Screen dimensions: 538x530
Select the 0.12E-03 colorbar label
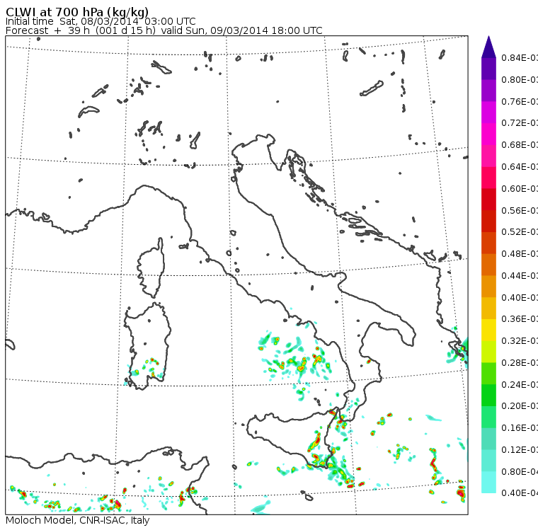[x=520, y=450]
